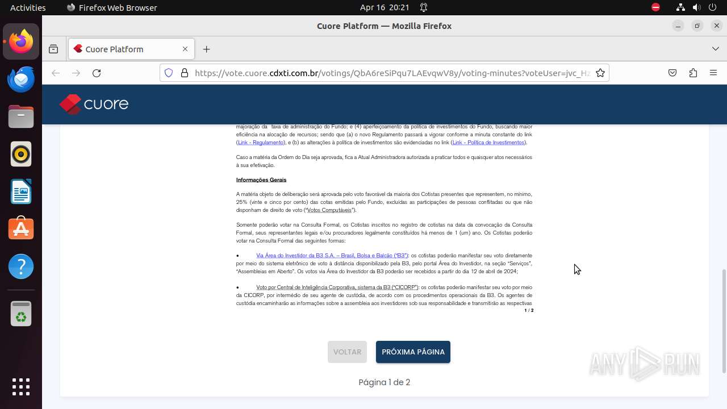Open network status indicator in top bar

coord(680,7)
